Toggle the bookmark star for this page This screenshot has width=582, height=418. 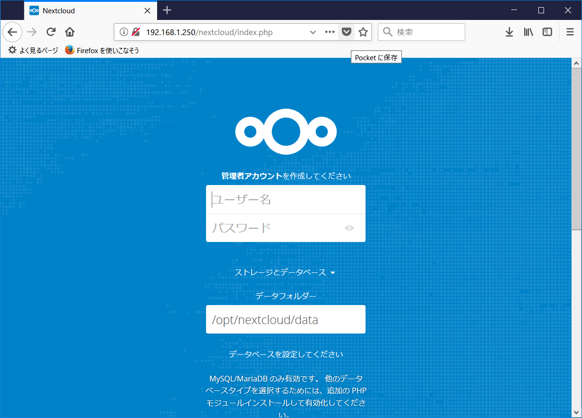pyautogui.click(x=363, y=32)
